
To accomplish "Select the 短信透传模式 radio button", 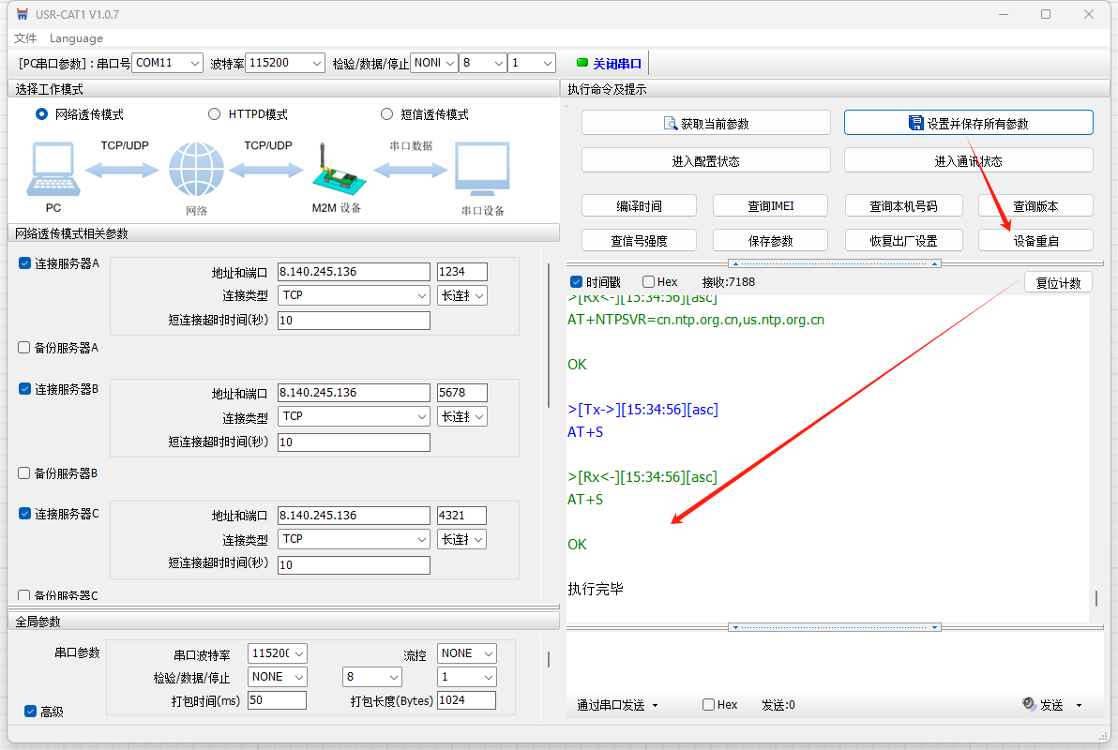I will (387, 114).
